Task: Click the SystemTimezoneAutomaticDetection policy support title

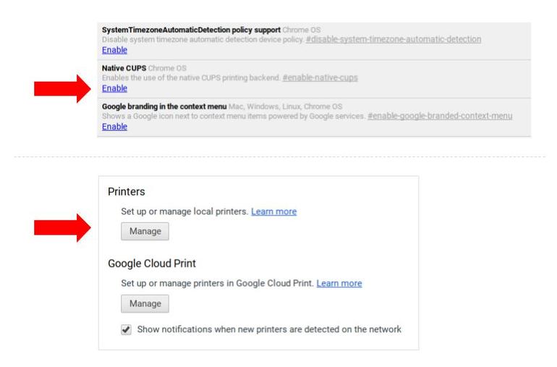Action: [x=191, y=29]
